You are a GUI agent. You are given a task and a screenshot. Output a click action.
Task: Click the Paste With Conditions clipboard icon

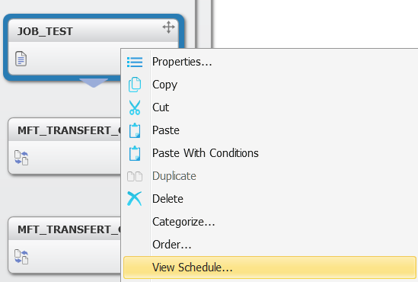point(135,153)
